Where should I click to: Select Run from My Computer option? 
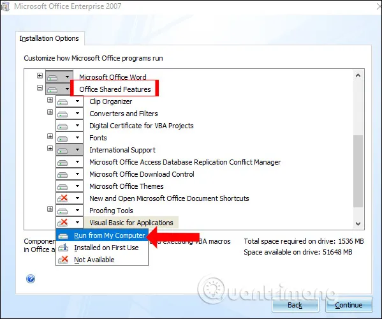102,235
